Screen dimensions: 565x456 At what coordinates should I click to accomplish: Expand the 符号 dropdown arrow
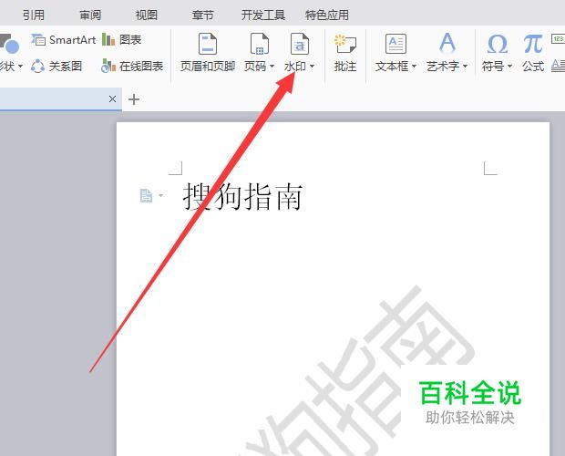tap(509, 66)
